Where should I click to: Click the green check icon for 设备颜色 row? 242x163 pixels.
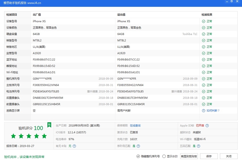(204, 28)
